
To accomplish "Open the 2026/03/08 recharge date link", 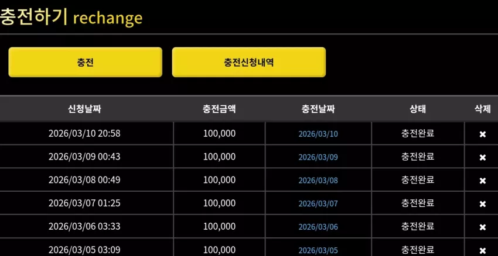I will click(318, 180).
